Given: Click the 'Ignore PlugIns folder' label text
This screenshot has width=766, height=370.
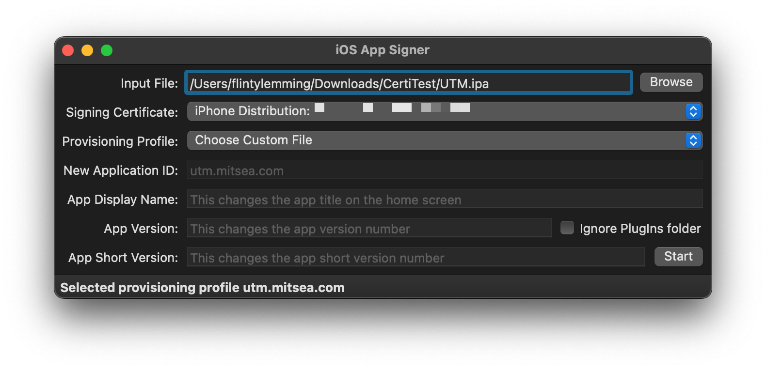Looking at the screenshot, I should 640,229.
